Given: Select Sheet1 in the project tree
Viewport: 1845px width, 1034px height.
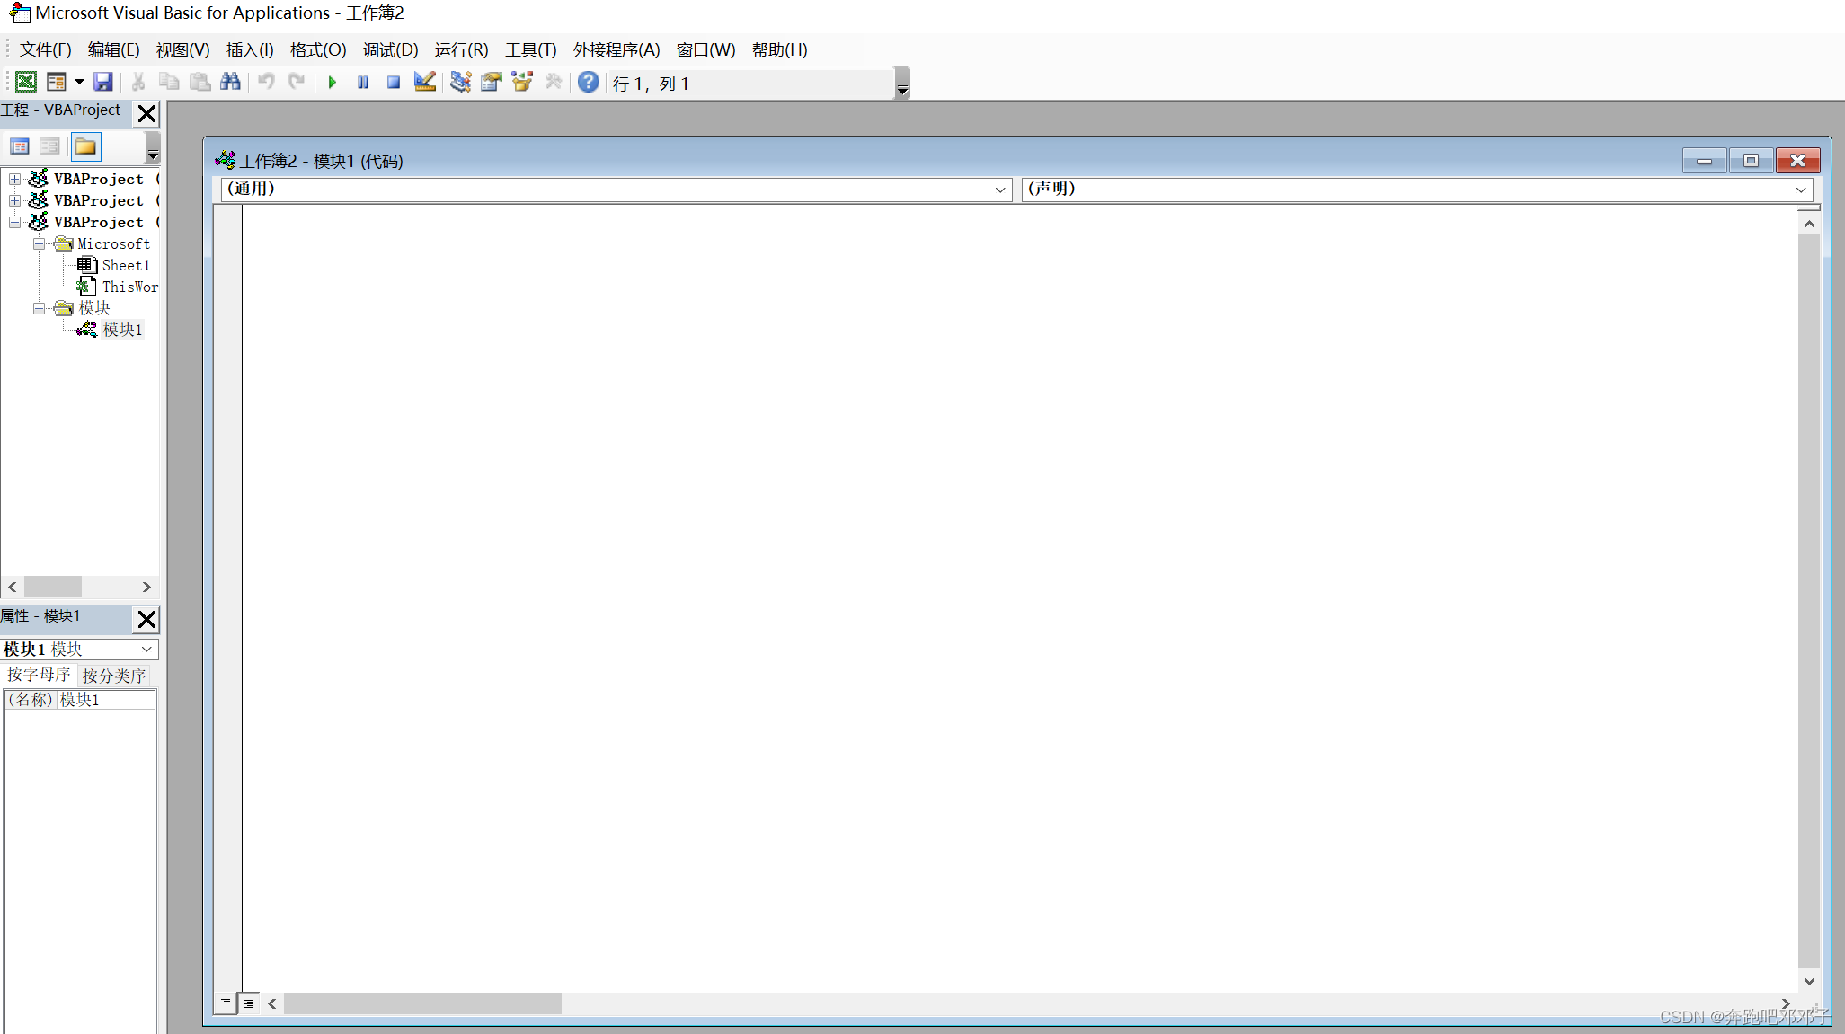Looking at the screenshot, I should click(x=125, y=265).
